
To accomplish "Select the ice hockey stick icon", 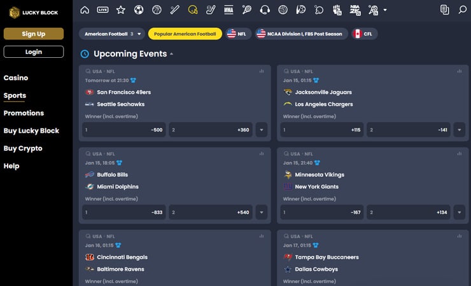I will pyautogui.click(x=211, y=10).
